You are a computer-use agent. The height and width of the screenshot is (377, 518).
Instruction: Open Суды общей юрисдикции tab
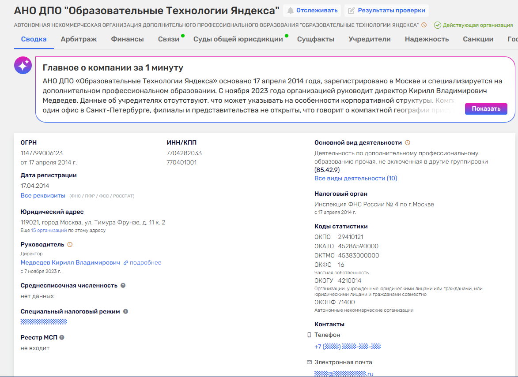[238, 39]
